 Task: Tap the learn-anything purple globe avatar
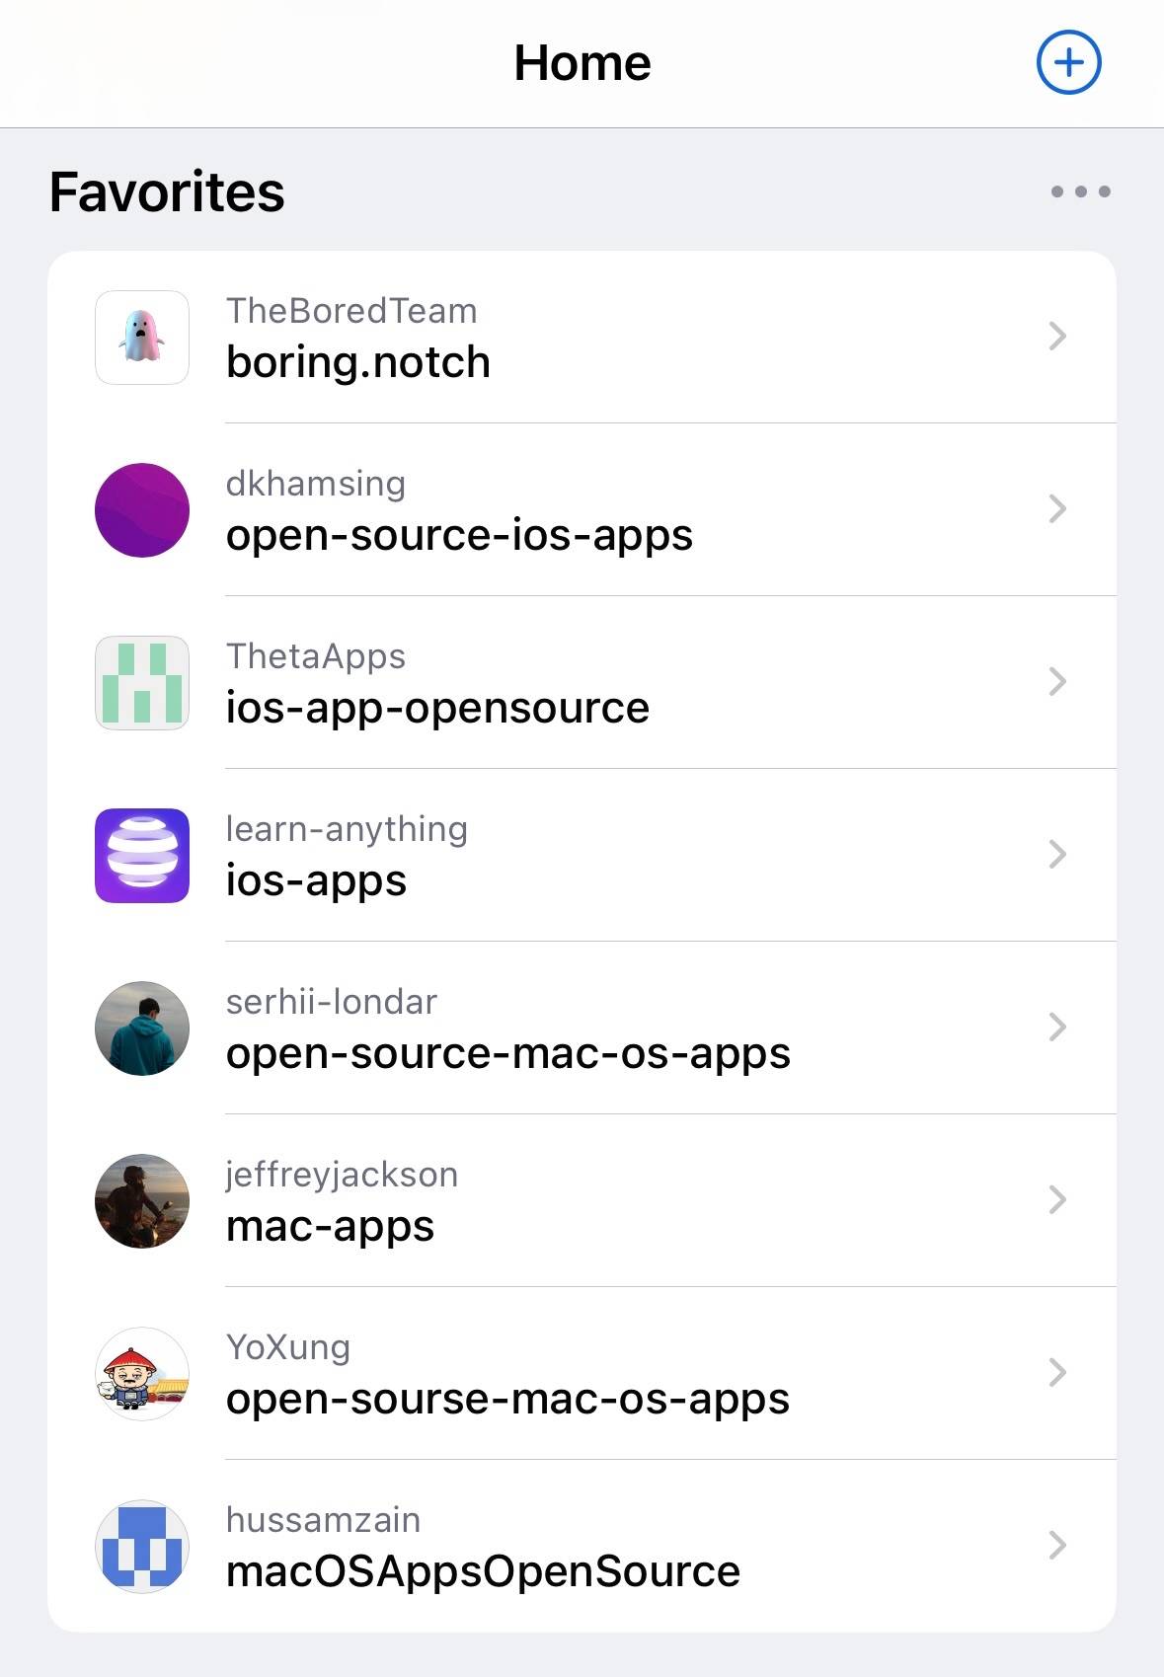(142, 855)
